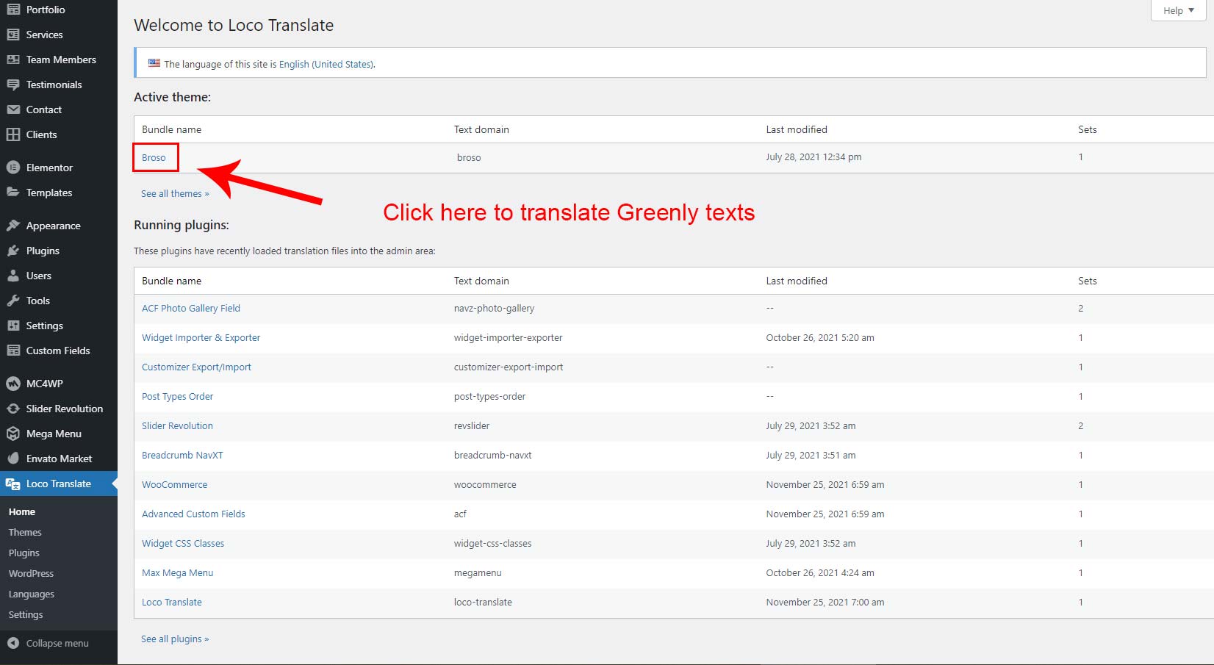Viewport: 1214px width, 665px height.
Task: Open the Broso theme bundle
Action: [x=154, y=157]
